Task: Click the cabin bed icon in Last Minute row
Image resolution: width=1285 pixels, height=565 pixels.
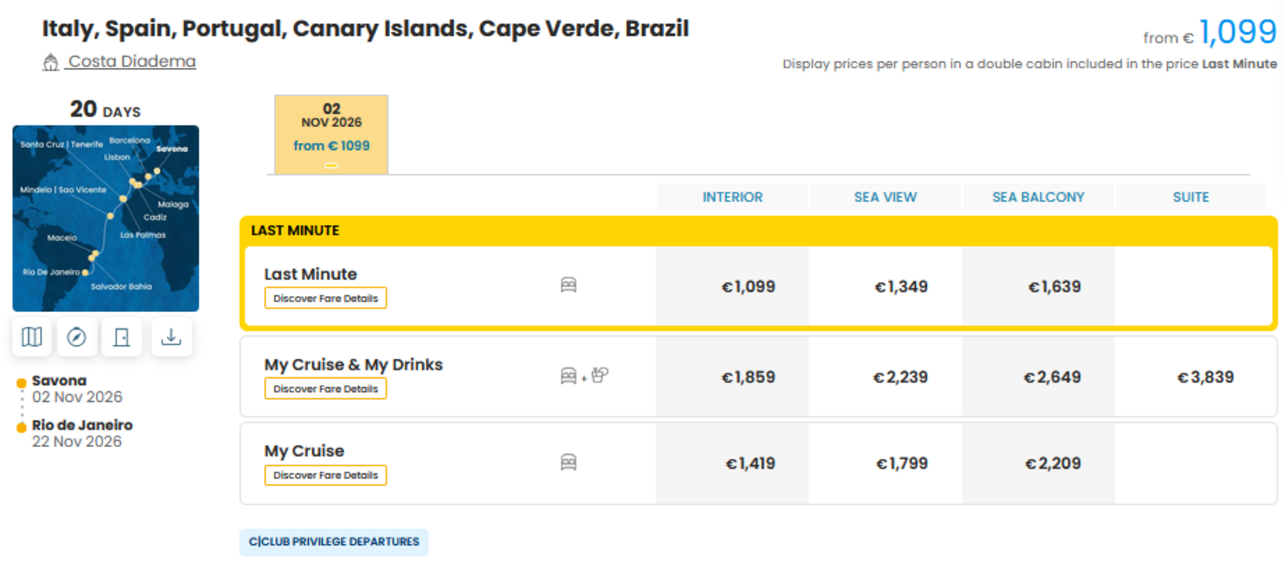Action: 569,285
